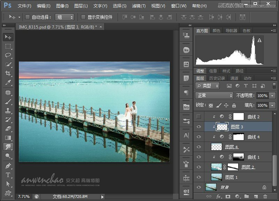The height and width of the screenshot is (201, 279).
Task: Open the 类型 layer filter dropdown
Action: tap(207, 86)
